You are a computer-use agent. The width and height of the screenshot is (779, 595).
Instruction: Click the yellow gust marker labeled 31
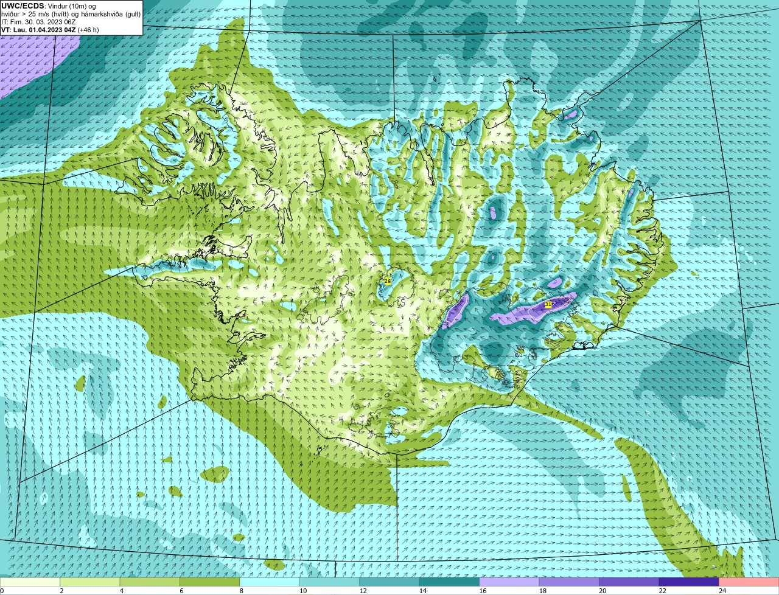548,304
